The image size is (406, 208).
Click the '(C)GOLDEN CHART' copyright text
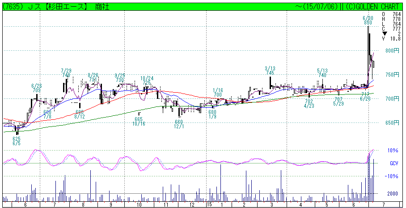[x=372, y=7]
